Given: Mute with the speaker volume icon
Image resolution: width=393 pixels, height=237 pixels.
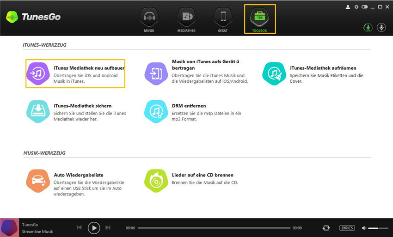Looking at the screenshot, I should coord(364,228).
